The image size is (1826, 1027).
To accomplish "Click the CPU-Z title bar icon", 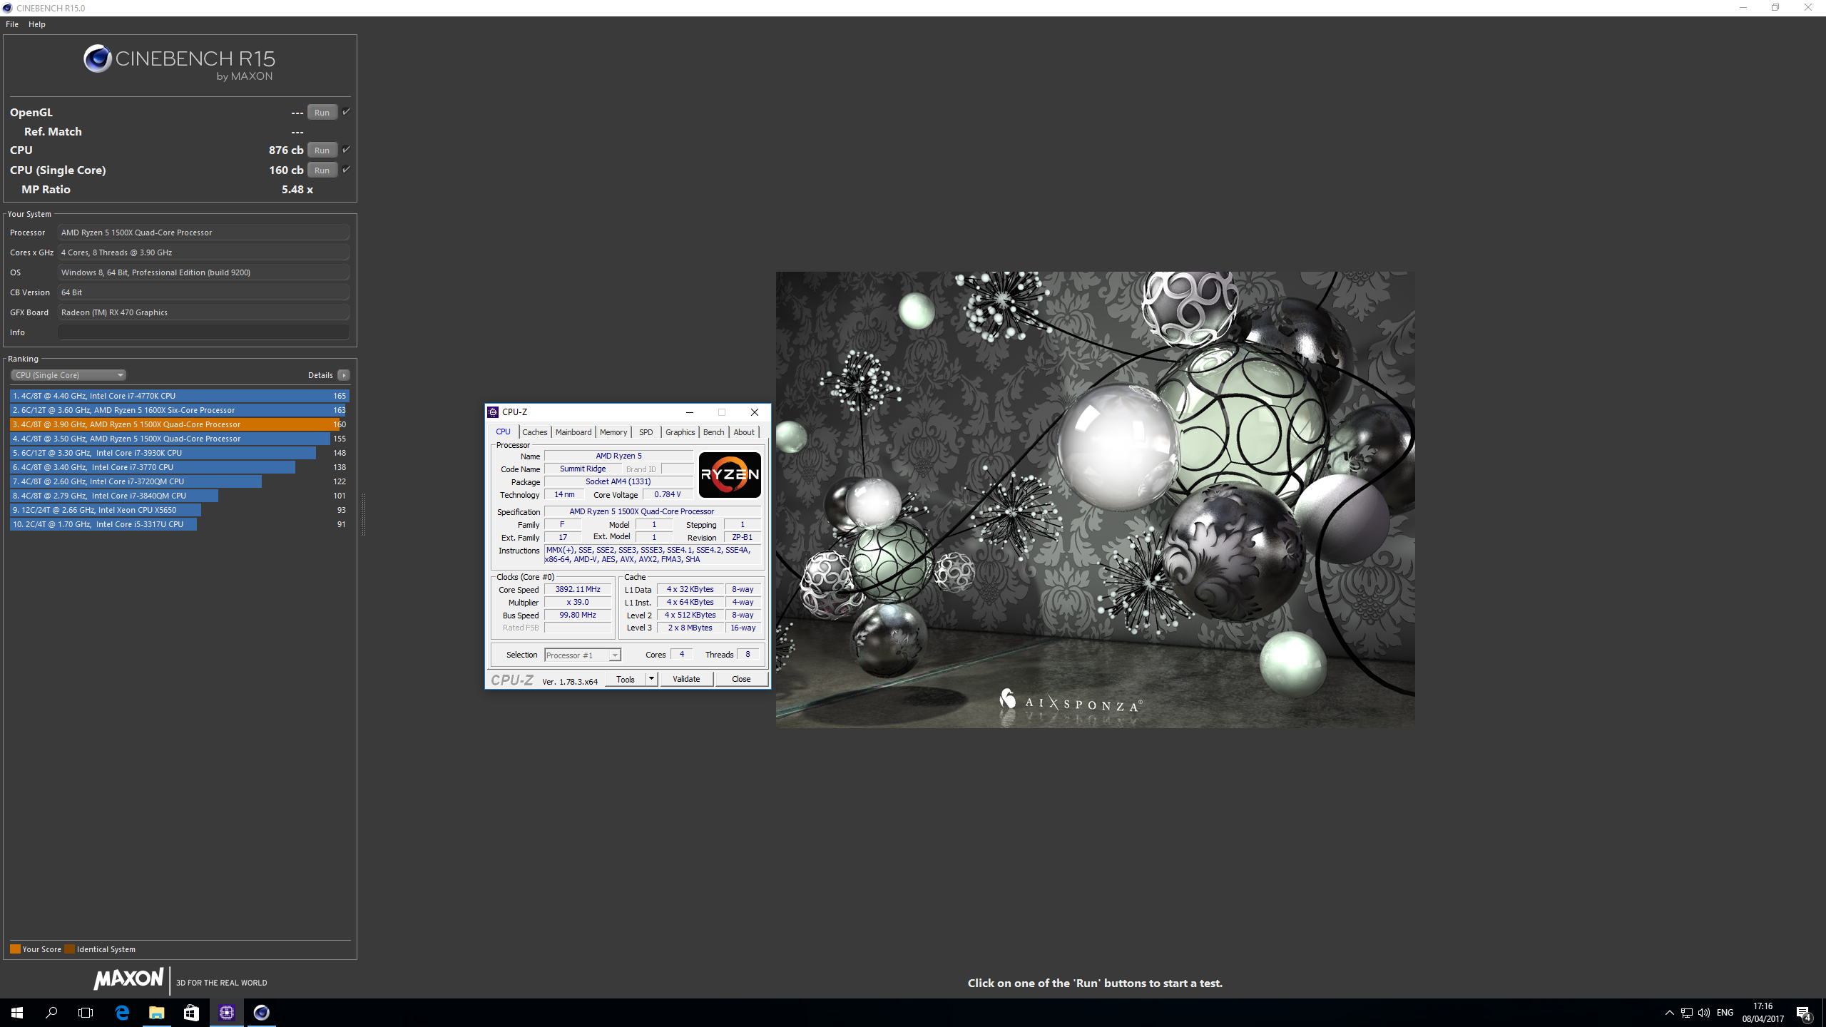I will 493,412.
